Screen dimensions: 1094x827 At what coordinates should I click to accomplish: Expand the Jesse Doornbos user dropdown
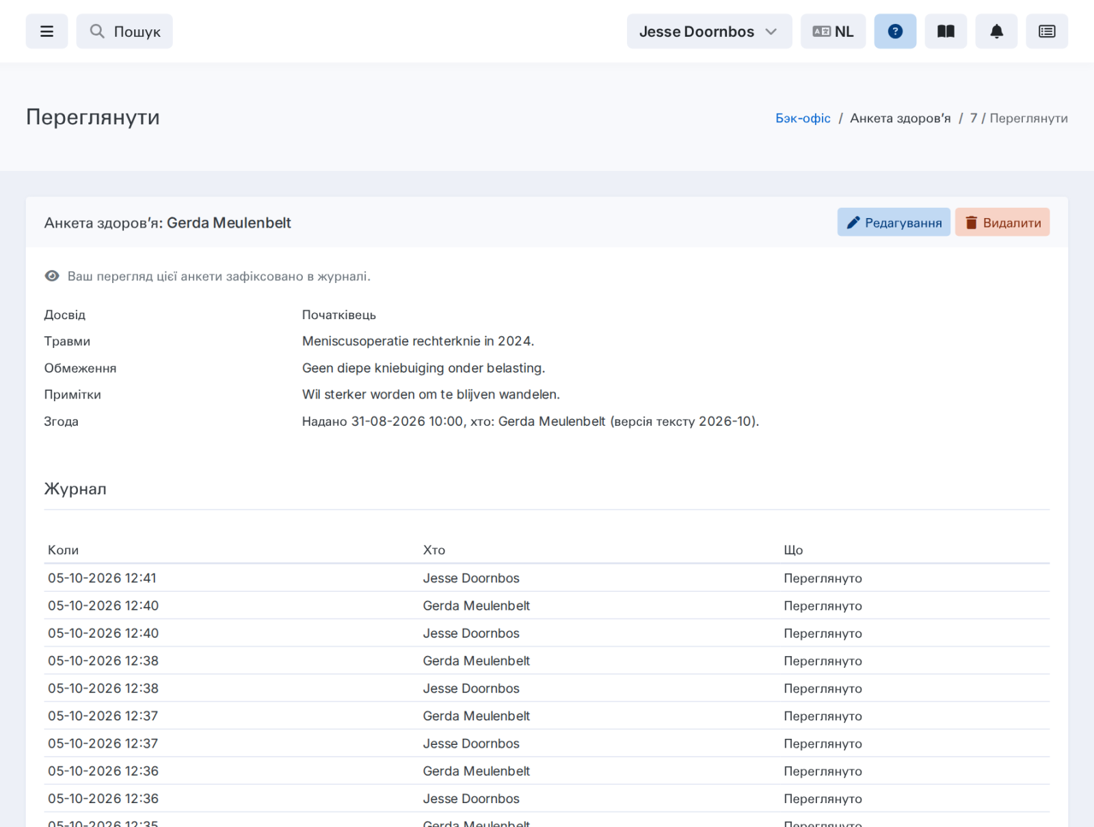(x=709, y=31)
